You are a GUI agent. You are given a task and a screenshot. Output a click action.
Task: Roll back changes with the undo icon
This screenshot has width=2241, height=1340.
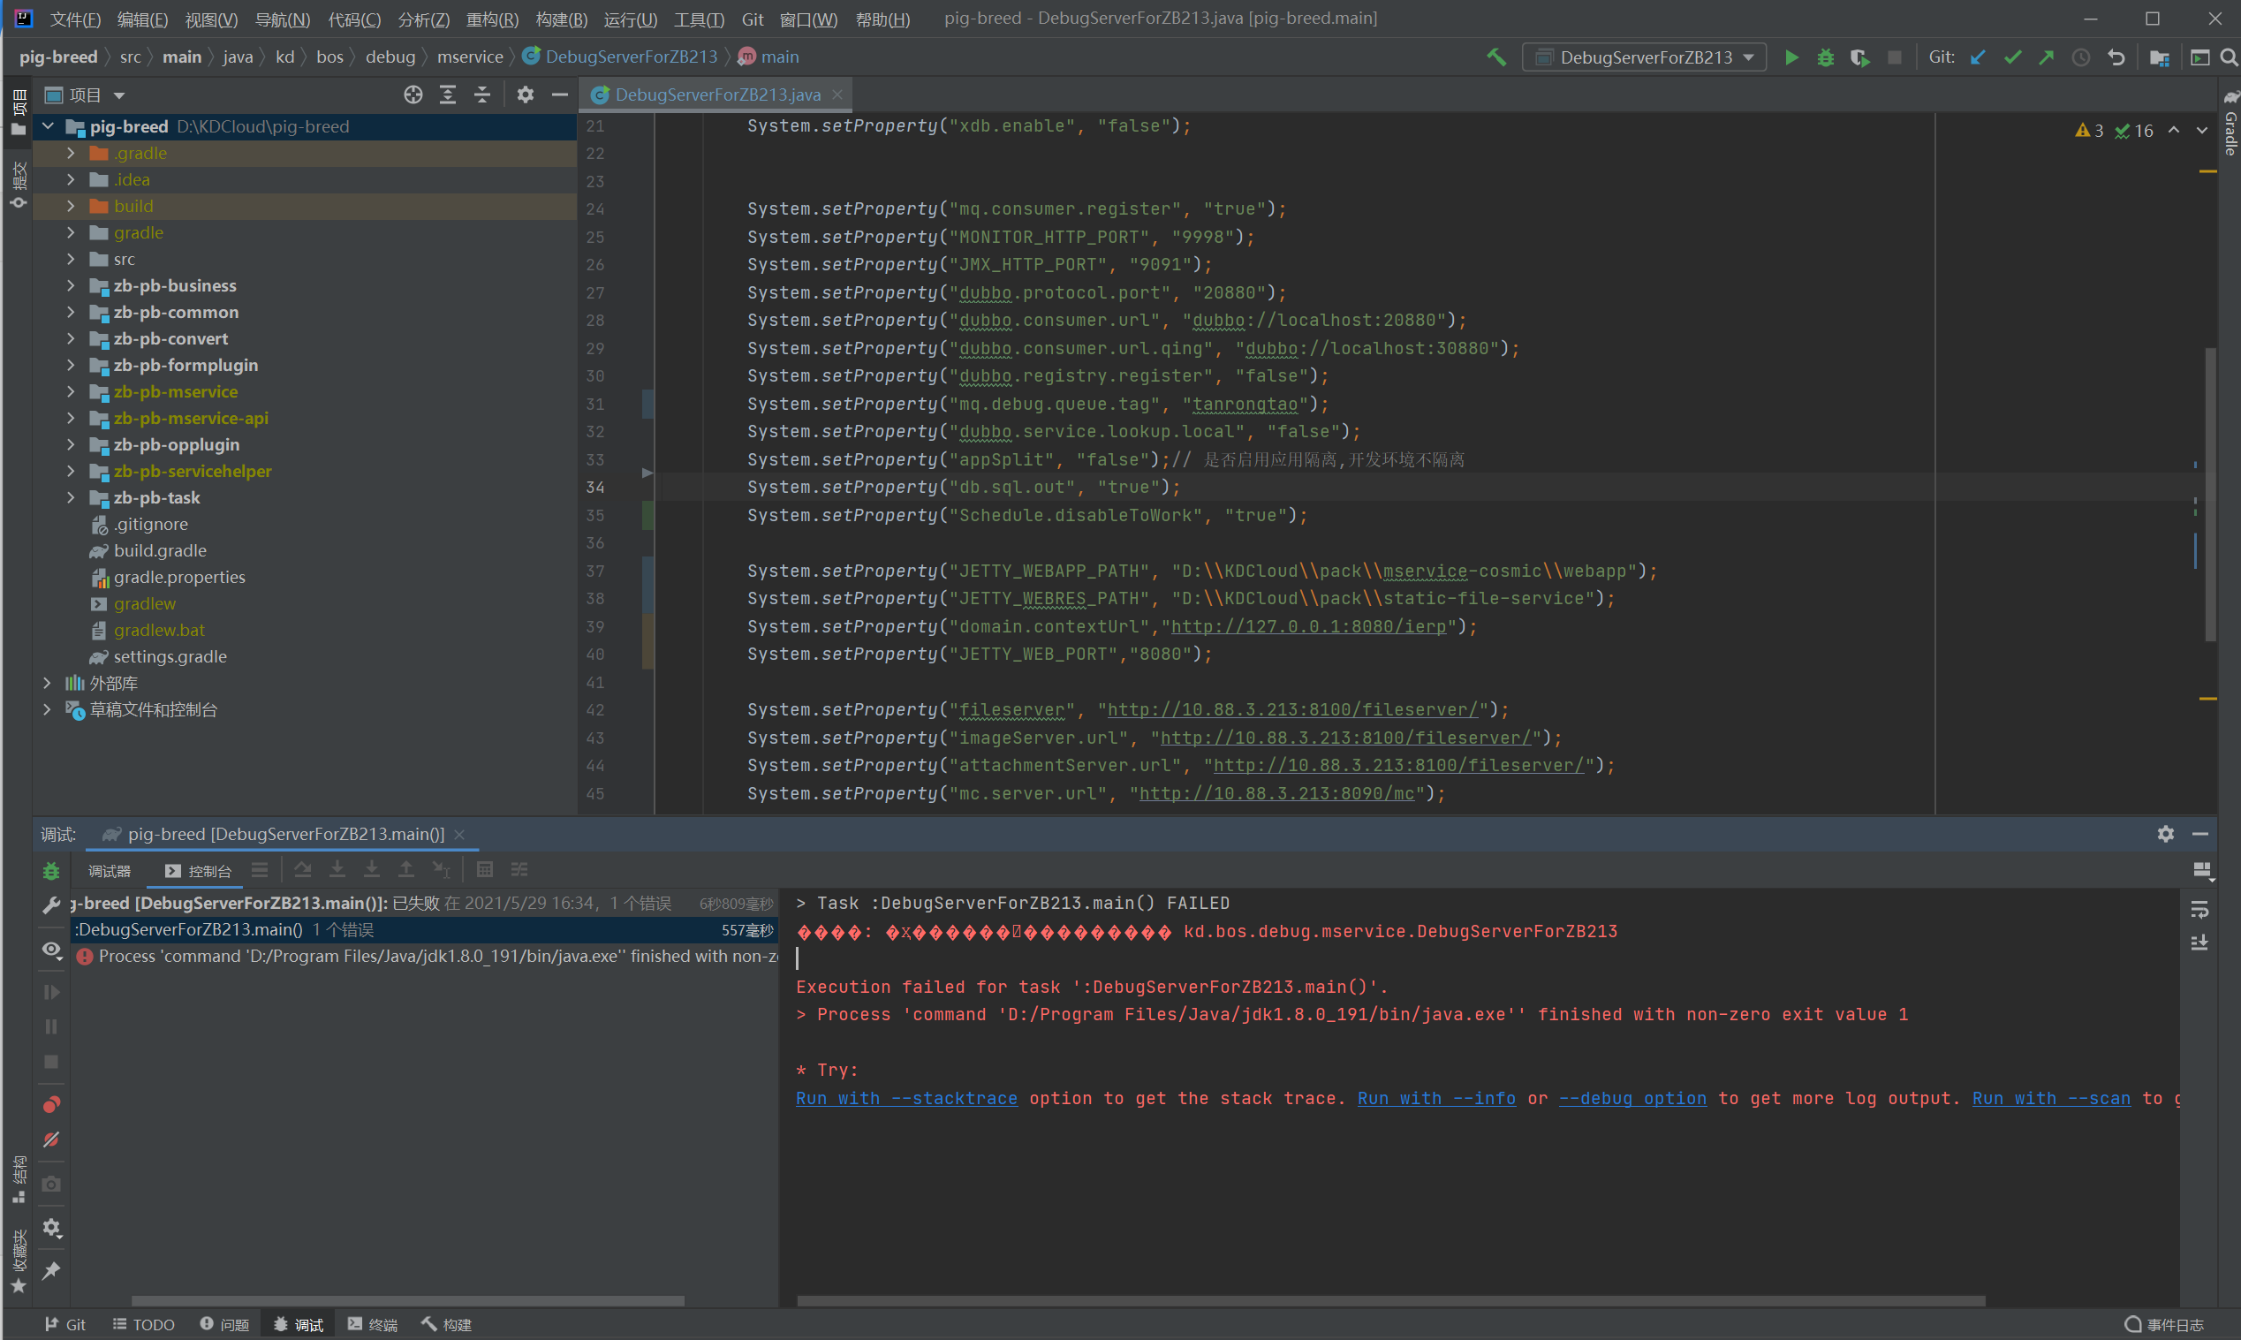[x=2116, y=57]
